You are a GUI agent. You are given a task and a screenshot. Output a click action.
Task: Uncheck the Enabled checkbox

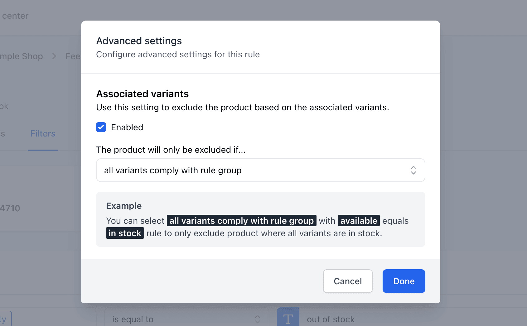coord(101,127)
